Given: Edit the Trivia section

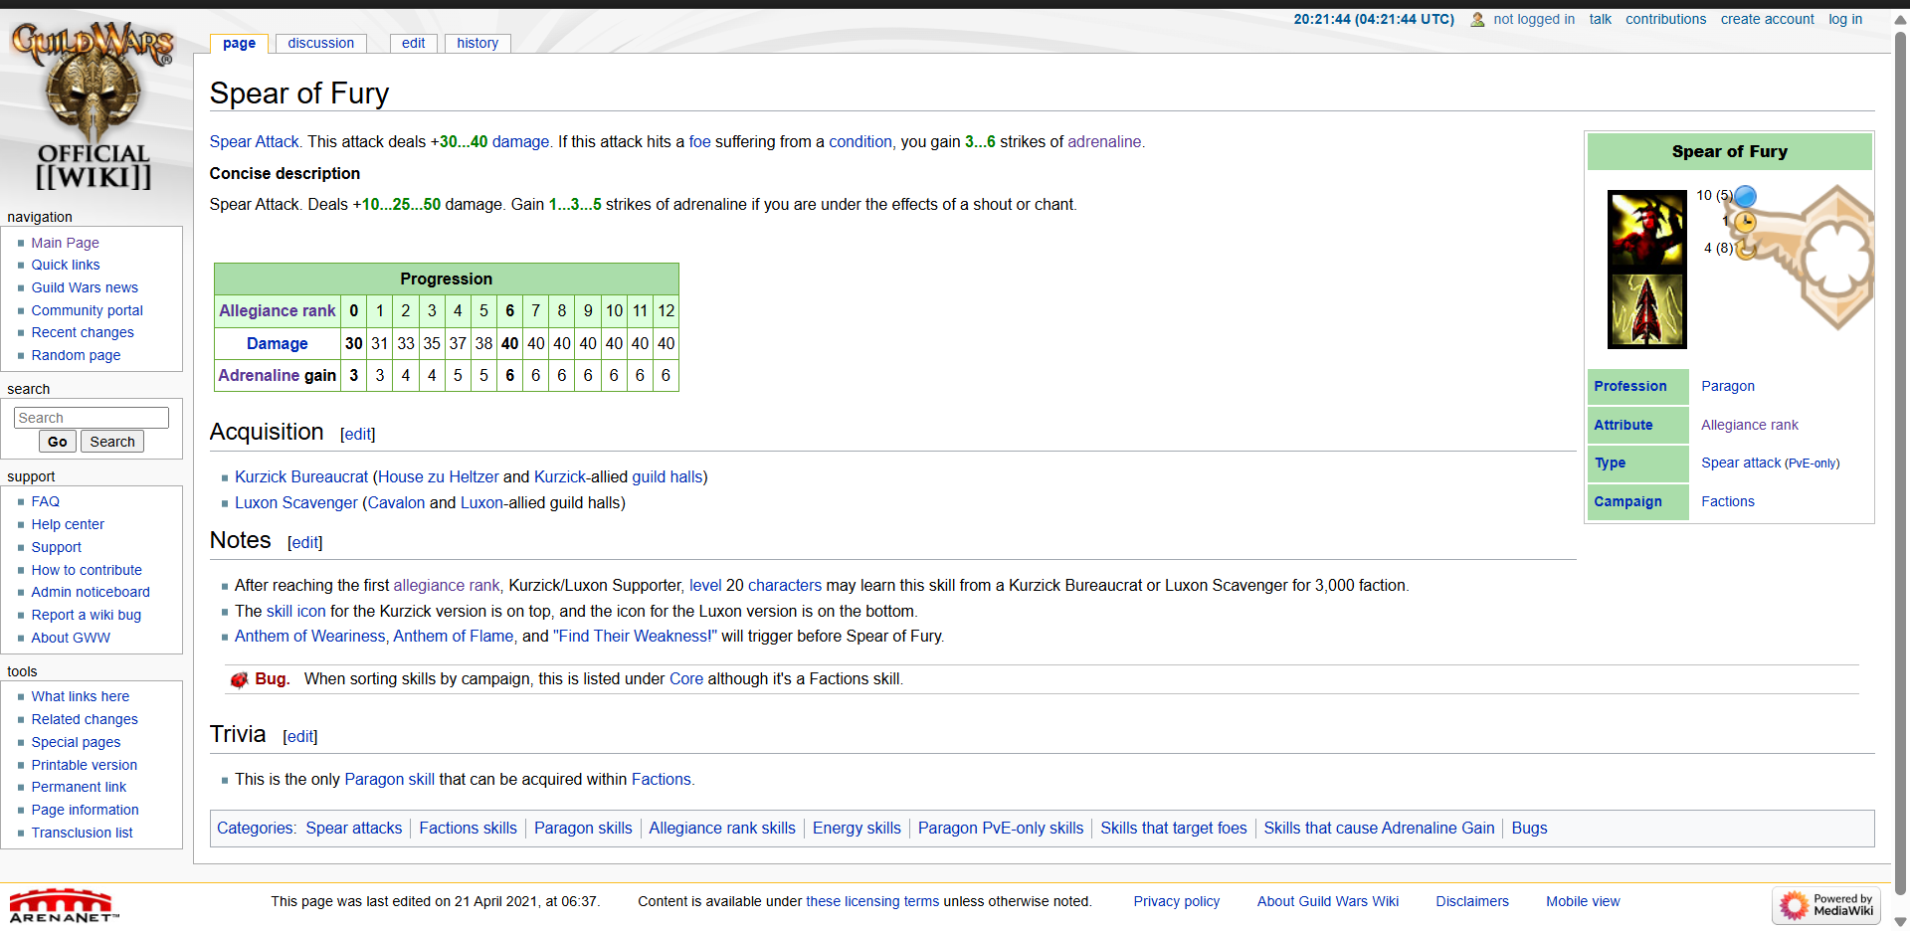Looking at the screenshot, I should [300, 736].
